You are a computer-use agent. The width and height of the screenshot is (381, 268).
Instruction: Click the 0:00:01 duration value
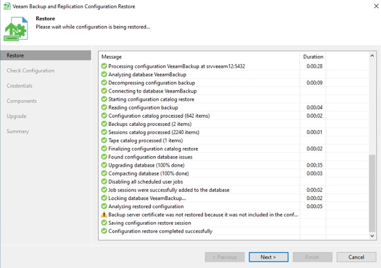314,132
